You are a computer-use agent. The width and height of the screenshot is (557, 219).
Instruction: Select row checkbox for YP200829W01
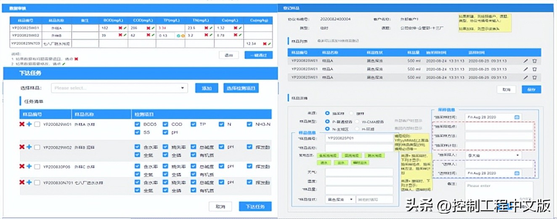37,124
